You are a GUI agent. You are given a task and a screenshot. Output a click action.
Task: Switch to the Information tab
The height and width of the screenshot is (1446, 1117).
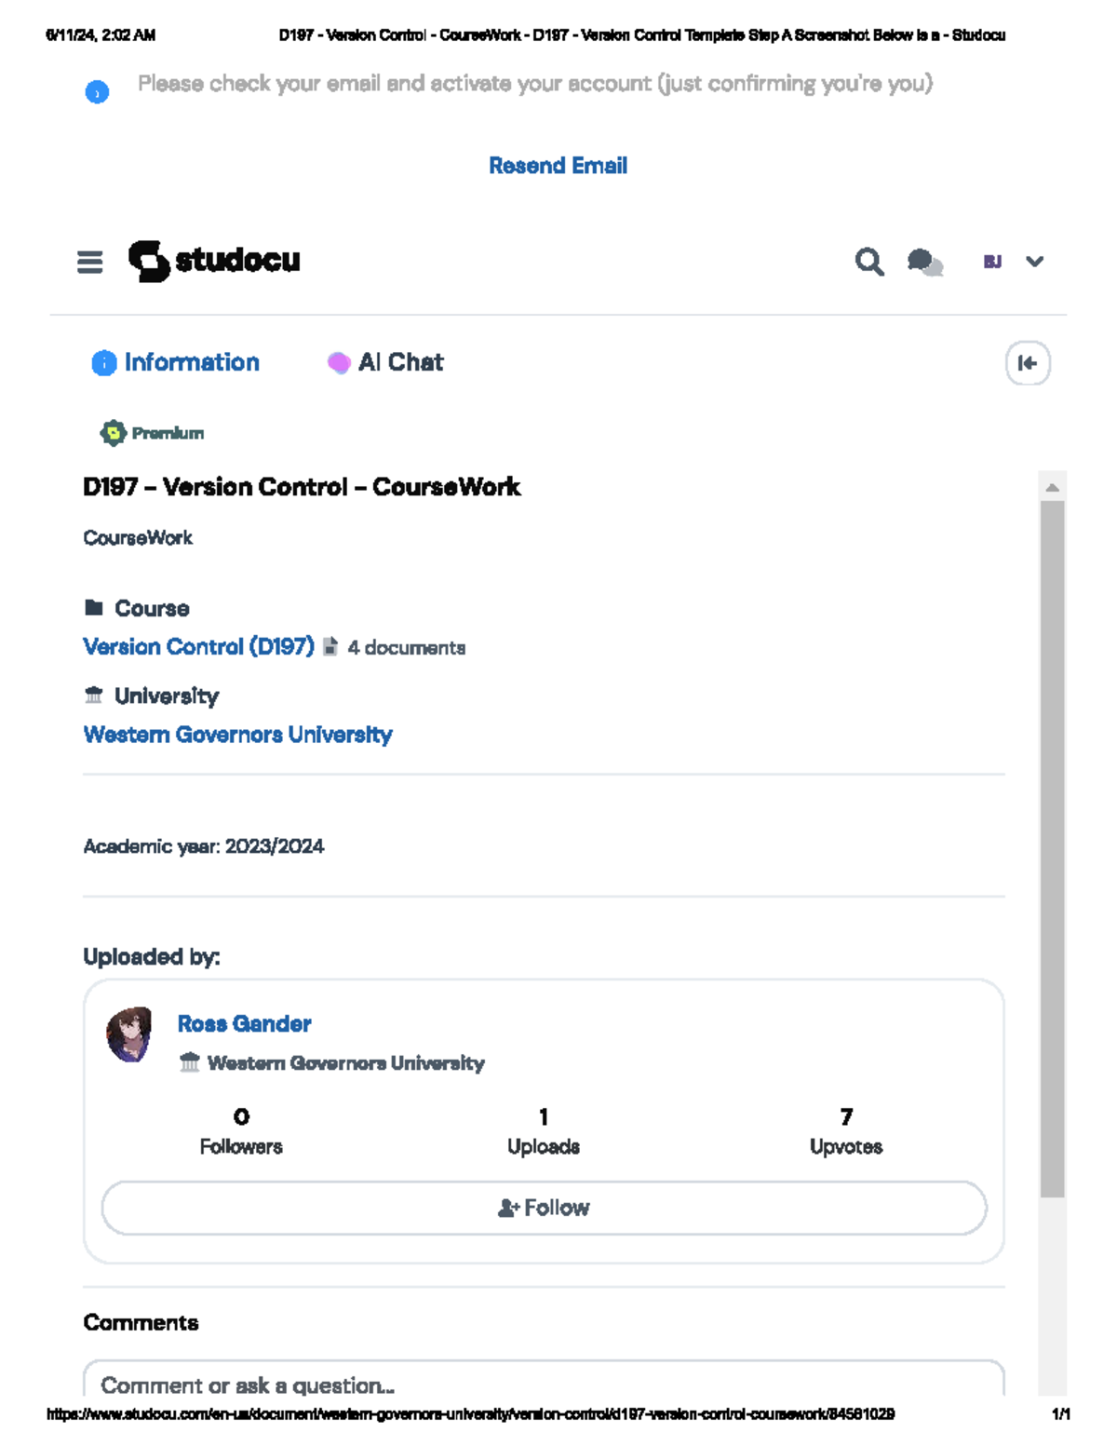176,362
